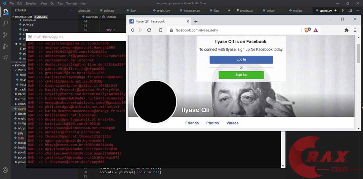The image size is (363, 179).
Task: Click the facebook.com/ilyase.dehy address bar
Action: click(234, 30)
